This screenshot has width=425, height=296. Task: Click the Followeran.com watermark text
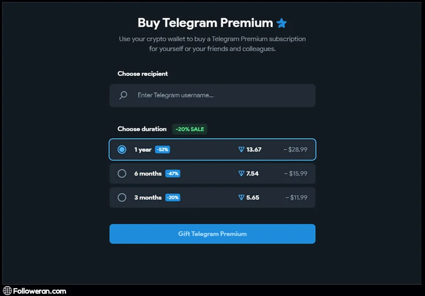coord(40,291)
